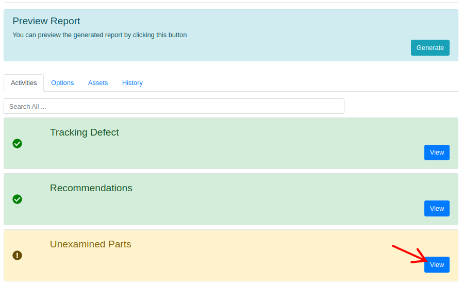Viewport: 463px width, 285px height.
Task: Switch to the Activities tab
Action: pyautogui.click(x=24, y=83)
